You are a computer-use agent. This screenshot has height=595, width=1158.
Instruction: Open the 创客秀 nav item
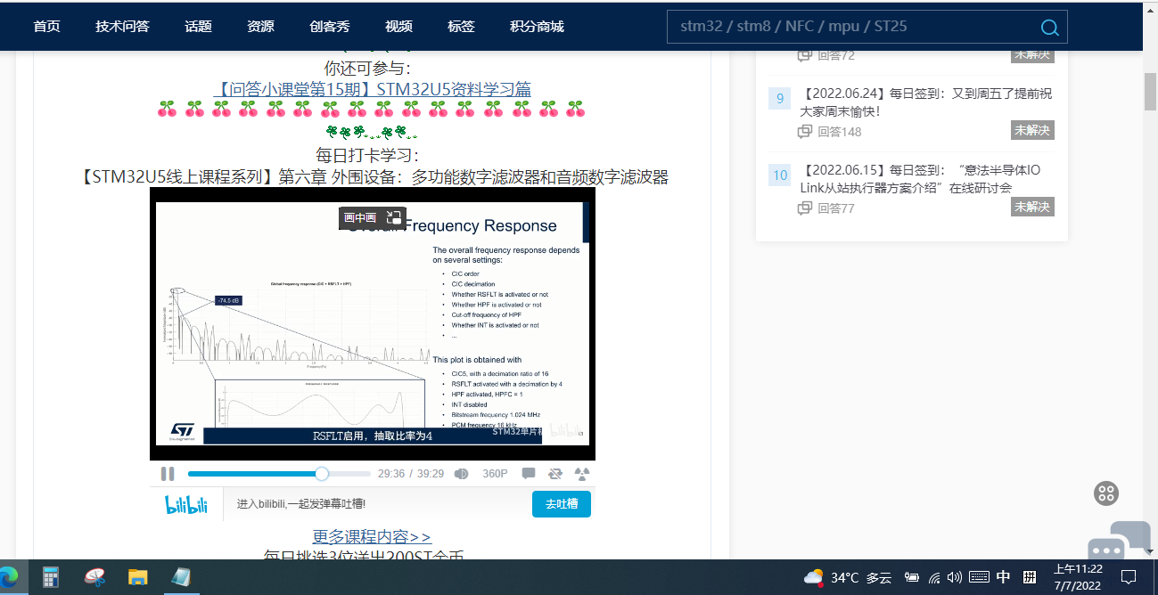330,26
